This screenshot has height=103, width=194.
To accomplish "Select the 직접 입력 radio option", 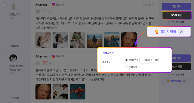I will (x=127, y=66).
